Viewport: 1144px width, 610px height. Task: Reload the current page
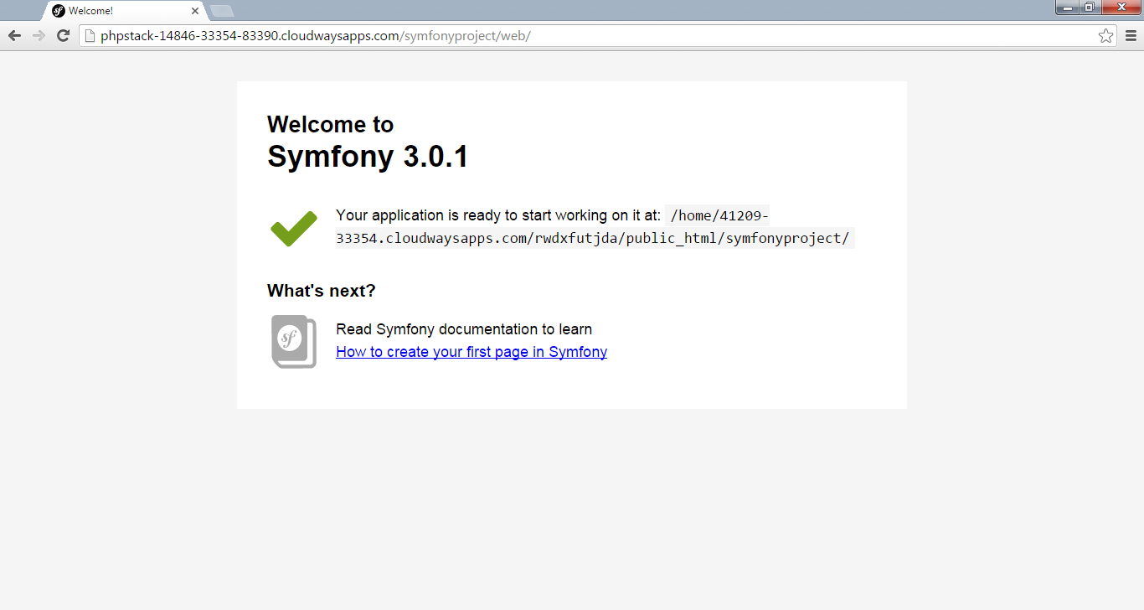pos(63,35)
